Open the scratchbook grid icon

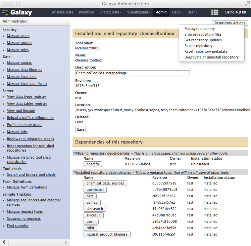(x=215, y=12)
